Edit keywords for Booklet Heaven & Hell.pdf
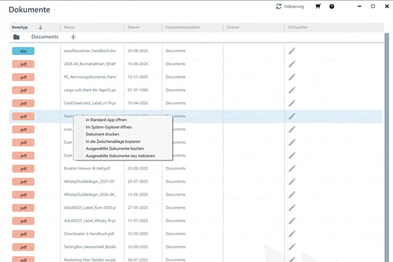 click(x=292, y=168)
